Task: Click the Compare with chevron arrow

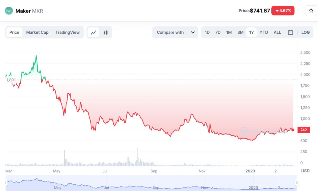Action: point(193,32)
